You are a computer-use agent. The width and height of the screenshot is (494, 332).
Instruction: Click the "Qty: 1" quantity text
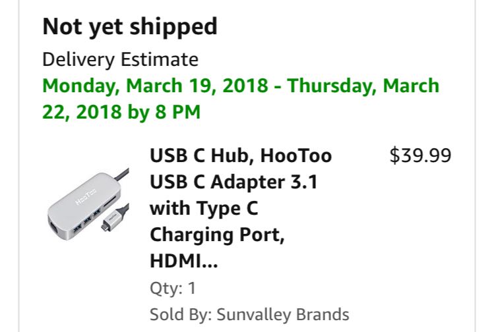(x=173, y=289)
